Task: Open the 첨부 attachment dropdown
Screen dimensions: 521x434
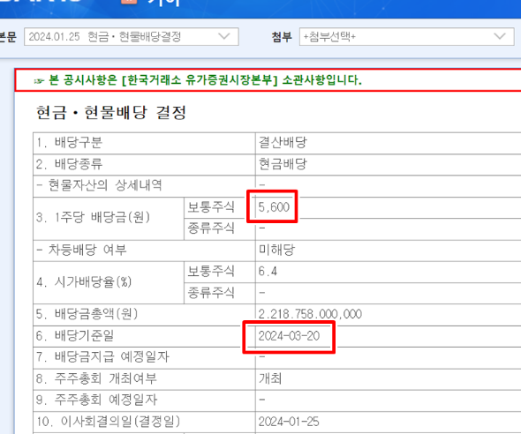Action: pos(406,36)
